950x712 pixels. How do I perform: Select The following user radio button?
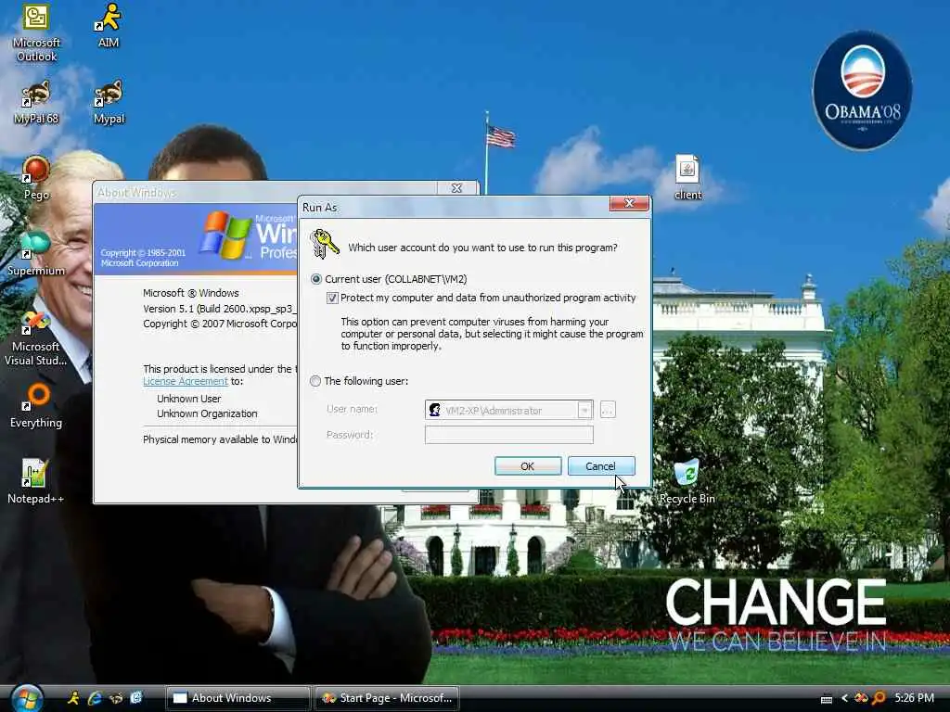point(315,381)
